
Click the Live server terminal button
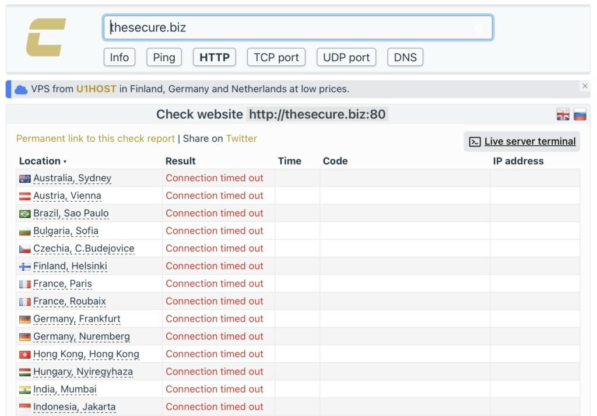(522, 141)
